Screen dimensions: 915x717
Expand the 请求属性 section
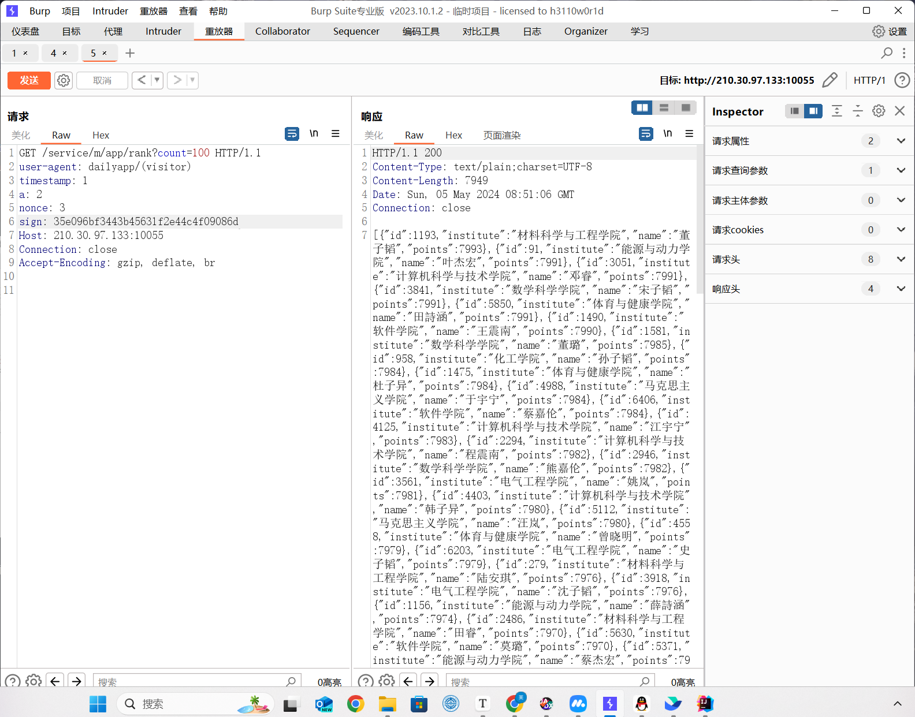(x=901, y=141)
